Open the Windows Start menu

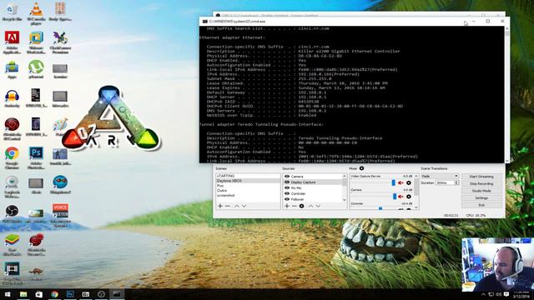coord(8,294)
